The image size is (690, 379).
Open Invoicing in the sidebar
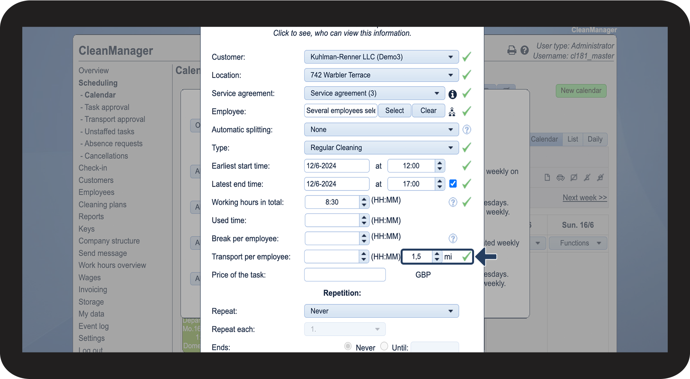click(x=93, y=290)
